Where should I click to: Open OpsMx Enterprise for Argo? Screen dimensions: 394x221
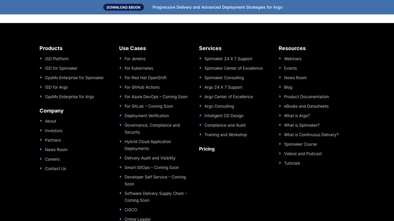tap(69, 97)
